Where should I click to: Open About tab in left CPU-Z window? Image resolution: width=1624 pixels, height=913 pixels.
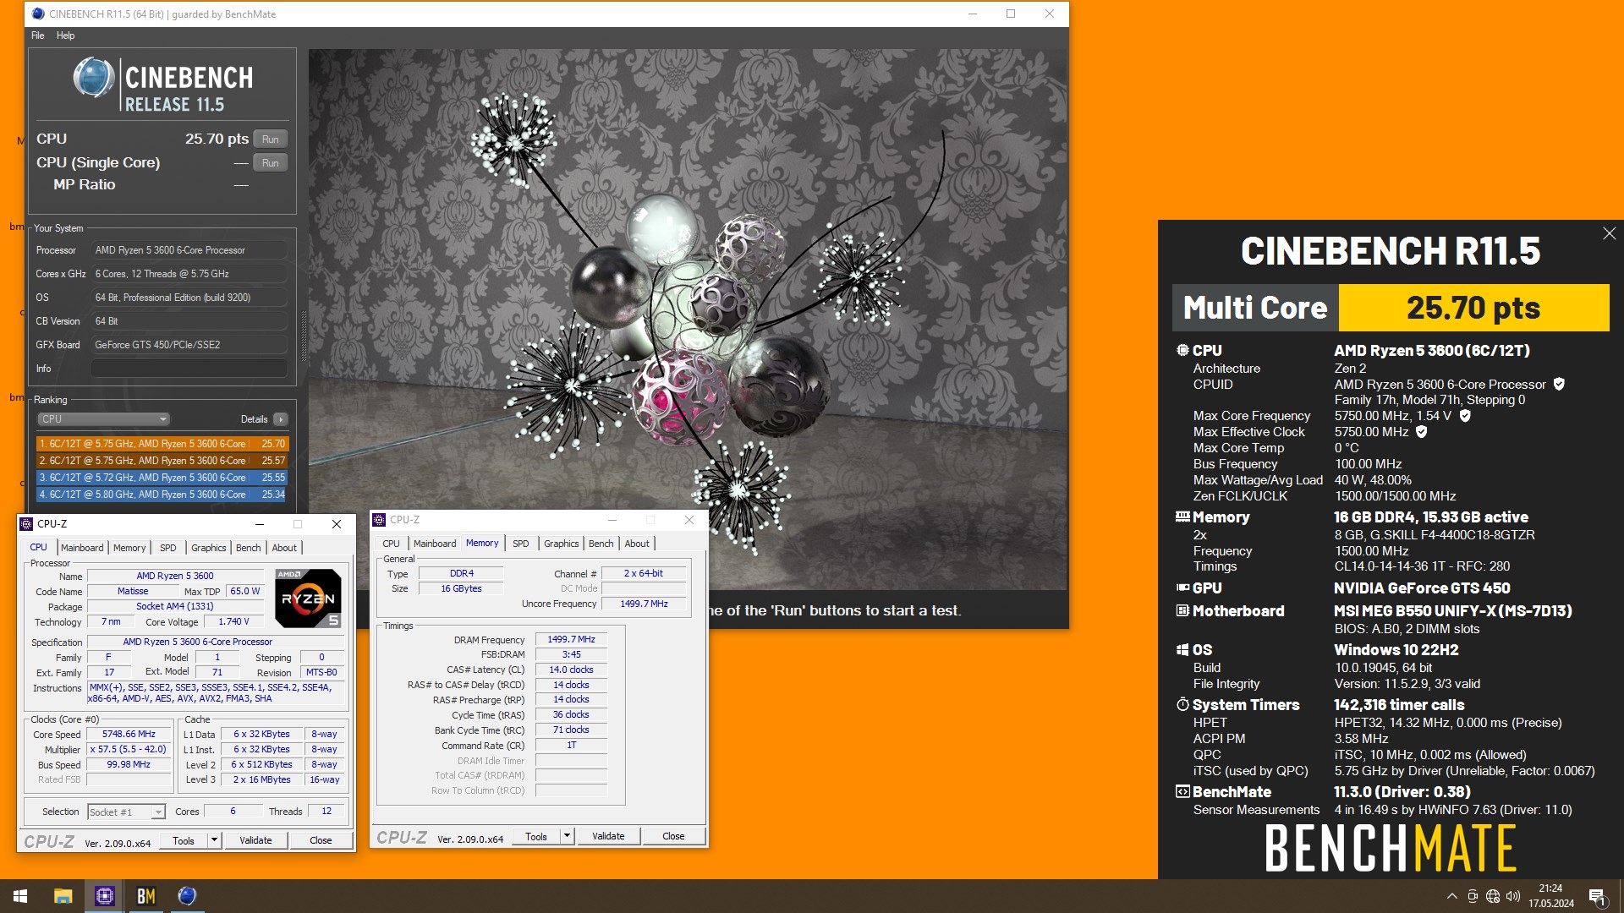tap(284, 548)
